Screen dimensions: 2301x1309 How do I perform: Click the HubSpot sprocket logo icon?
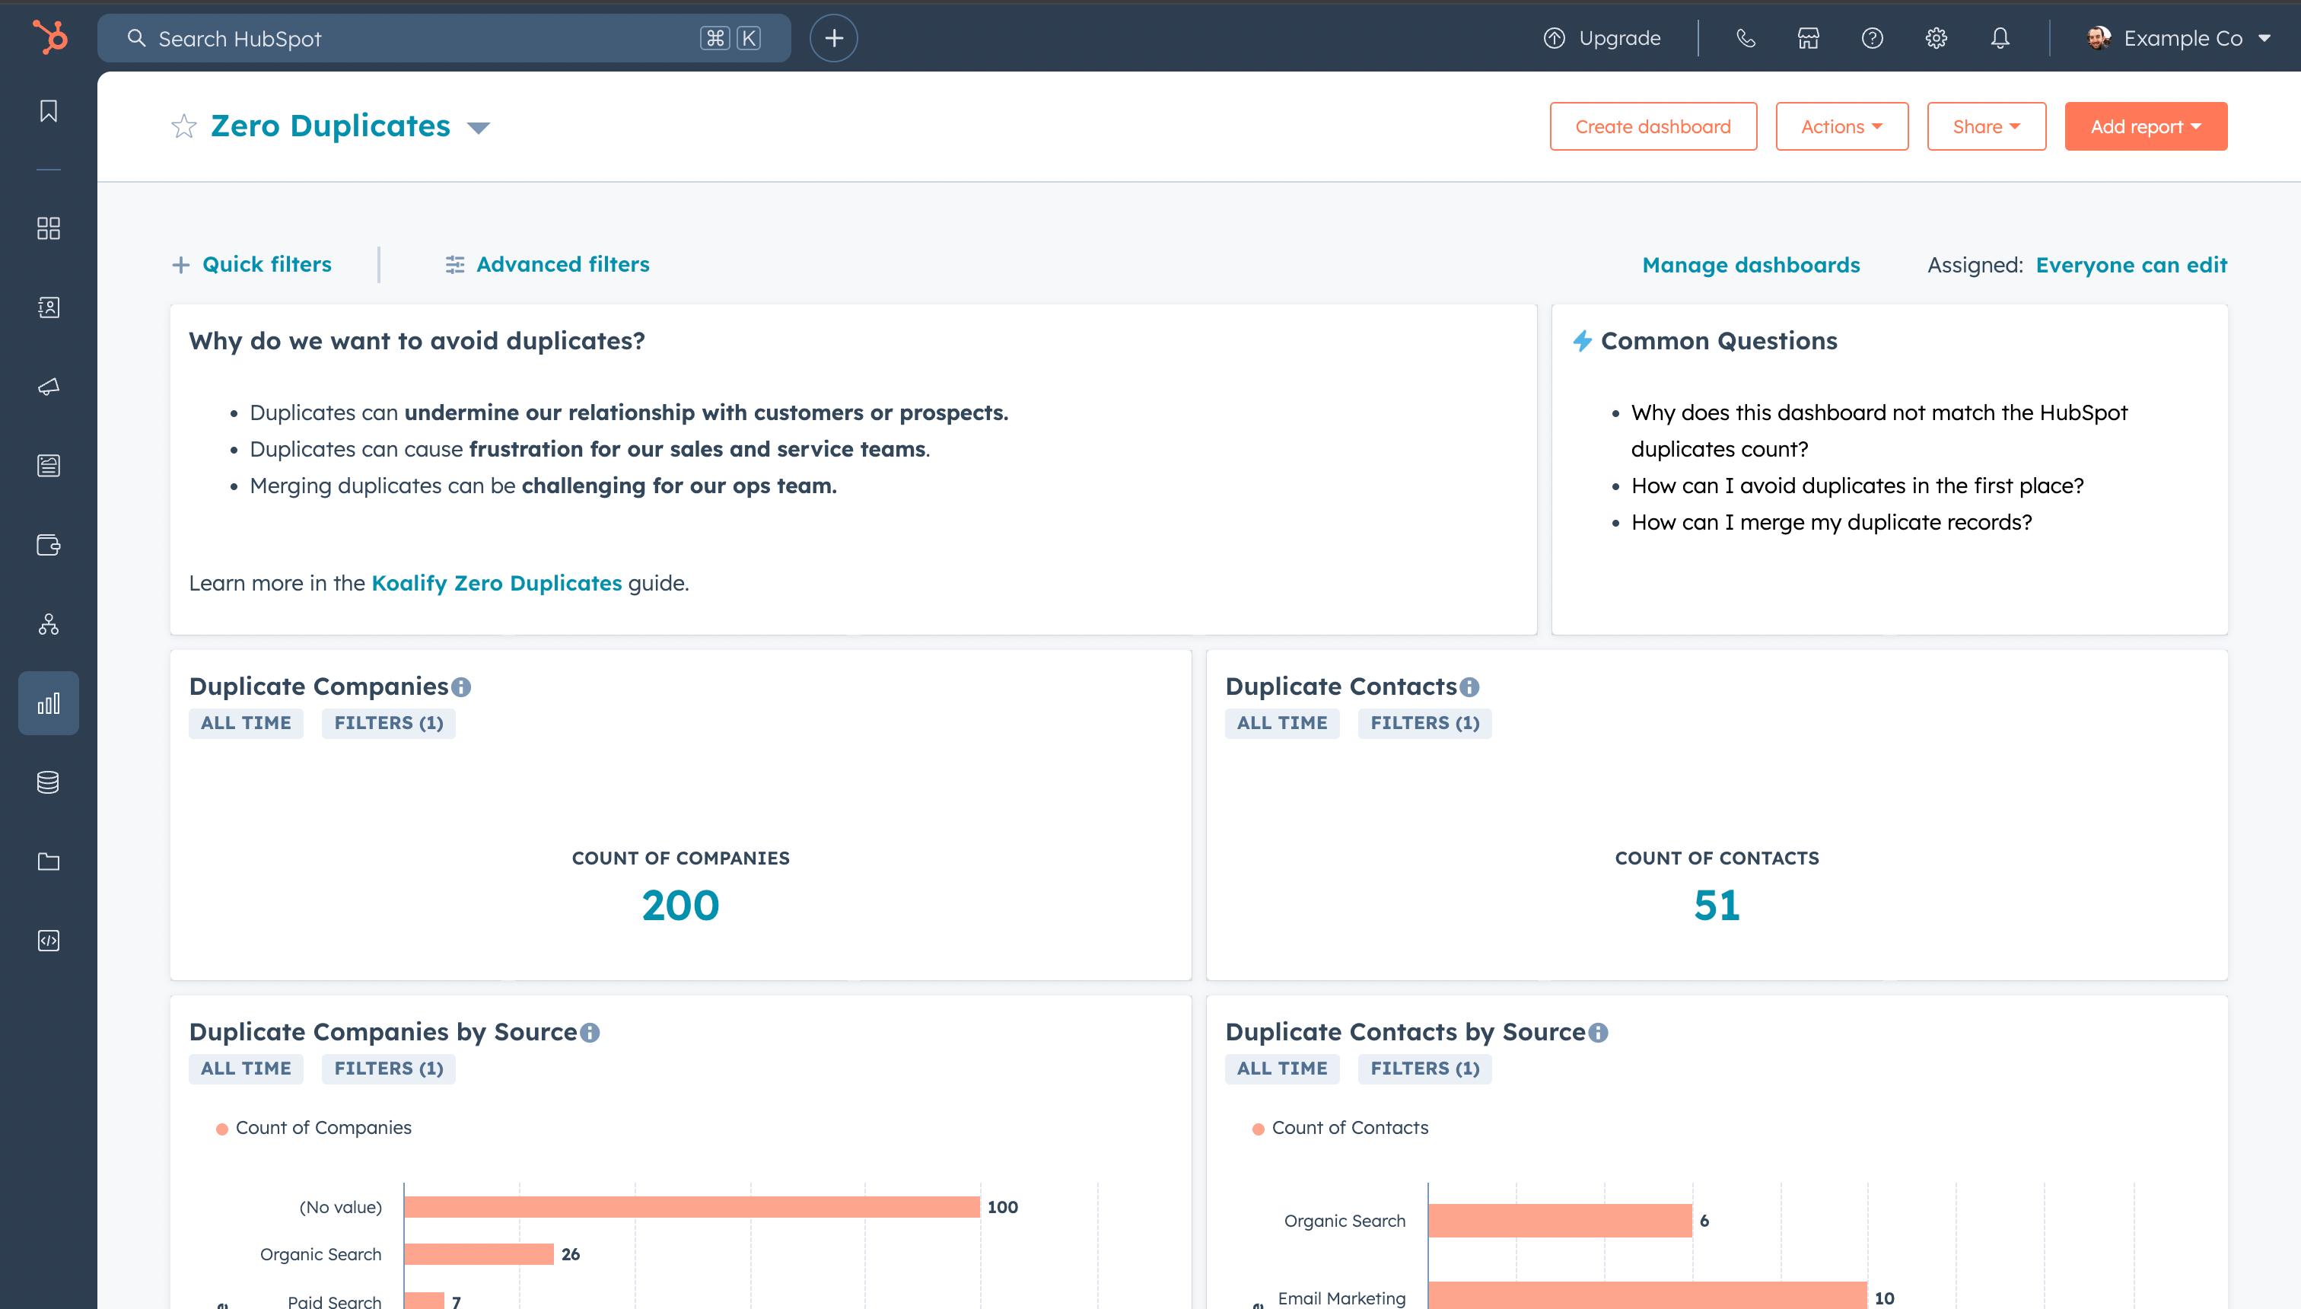47,38
